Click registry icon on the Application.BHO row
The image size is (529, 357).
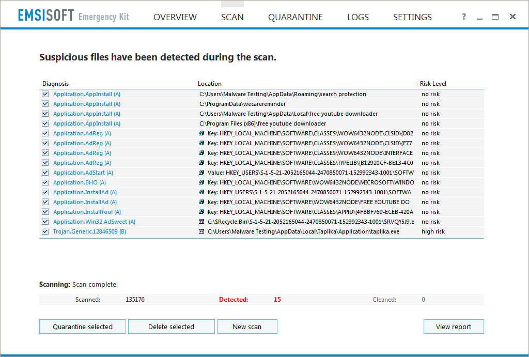pos(201,182)
